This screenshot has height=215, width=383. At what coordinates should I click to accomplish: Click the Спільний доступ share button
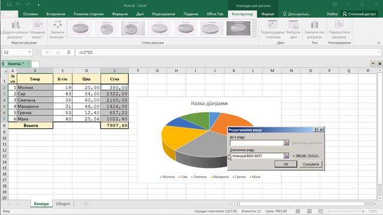(359, 14)
